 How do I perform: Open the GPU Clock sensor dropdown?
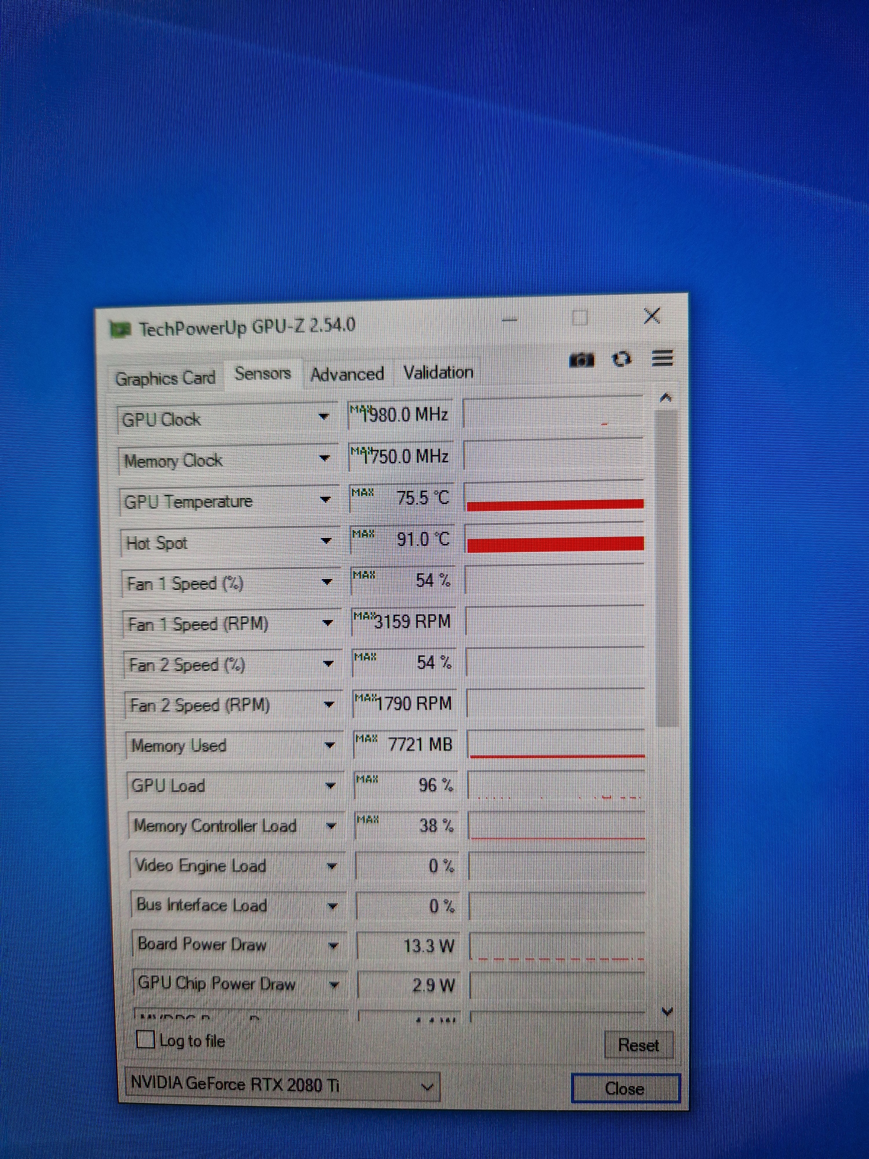click(x=324, y=417)
